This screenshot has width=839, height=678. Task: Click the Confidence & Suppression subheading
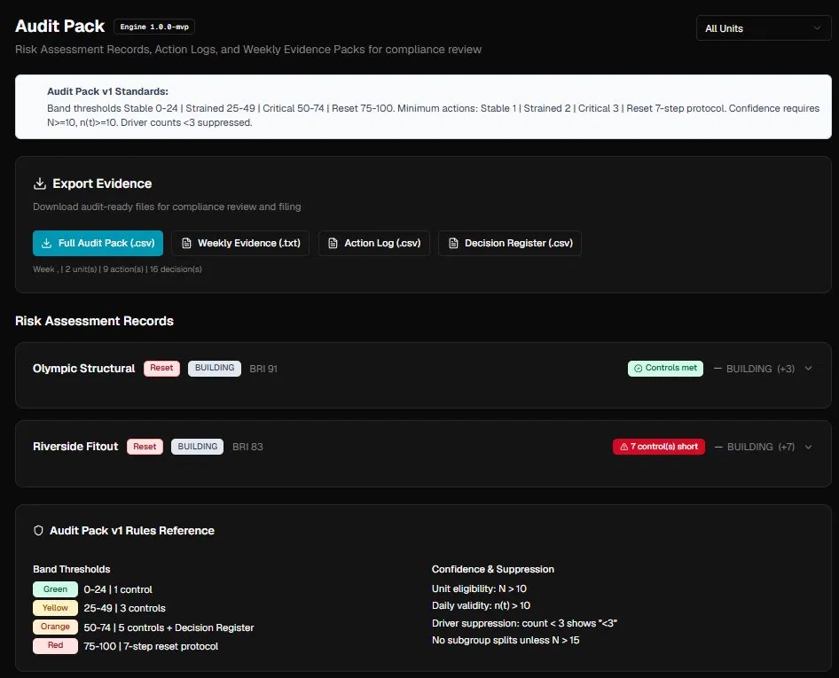(493, 570)
